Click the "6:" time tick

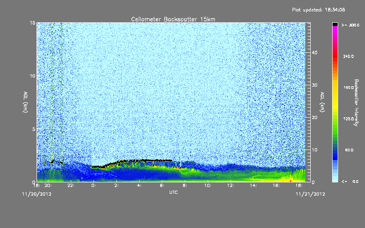[162, 186]
